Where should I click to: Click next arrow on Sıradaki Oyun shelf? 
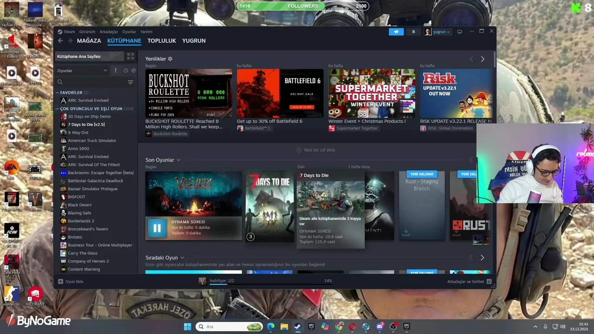[482, 257]
